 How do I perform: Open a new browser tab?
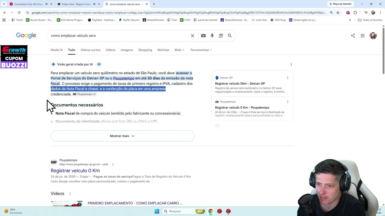pos(154,4)
